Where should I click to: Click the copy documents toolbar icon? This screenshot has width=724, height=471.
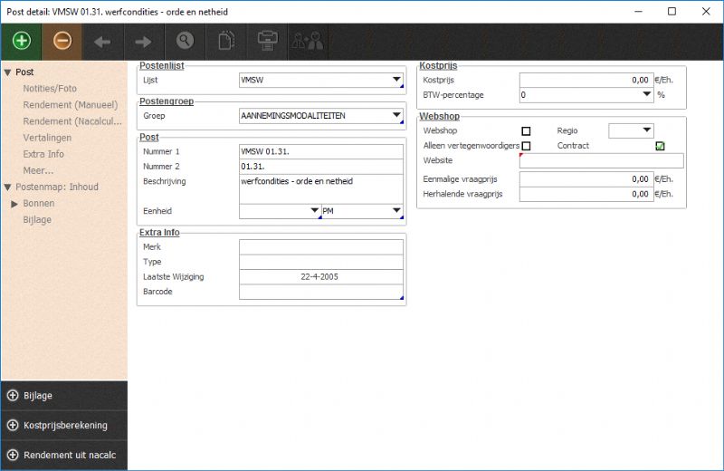(x=225, y=41)
